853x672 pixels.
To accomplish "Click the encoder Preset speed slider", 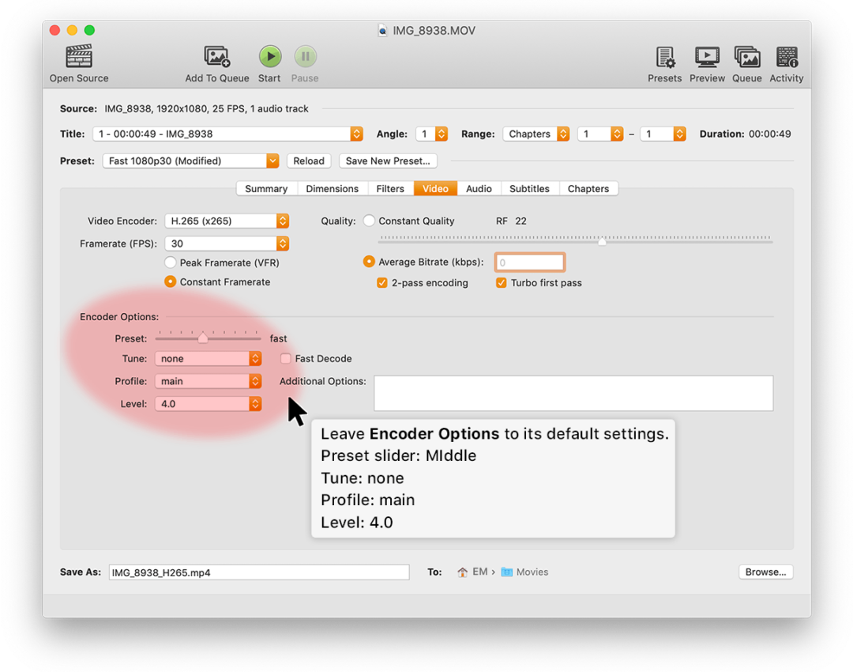I will (203, 338).
